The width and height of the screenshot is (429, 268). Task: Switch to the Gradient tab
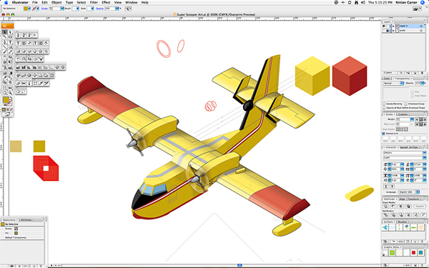403,114
